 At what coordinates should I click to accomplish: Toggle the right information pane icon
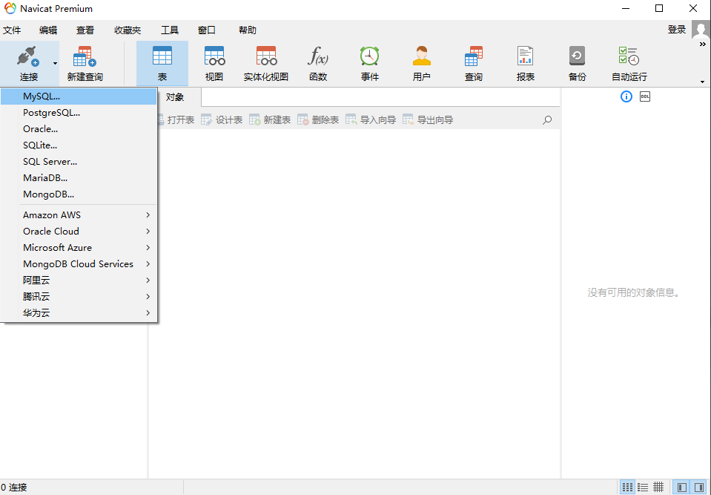[699, 488]
